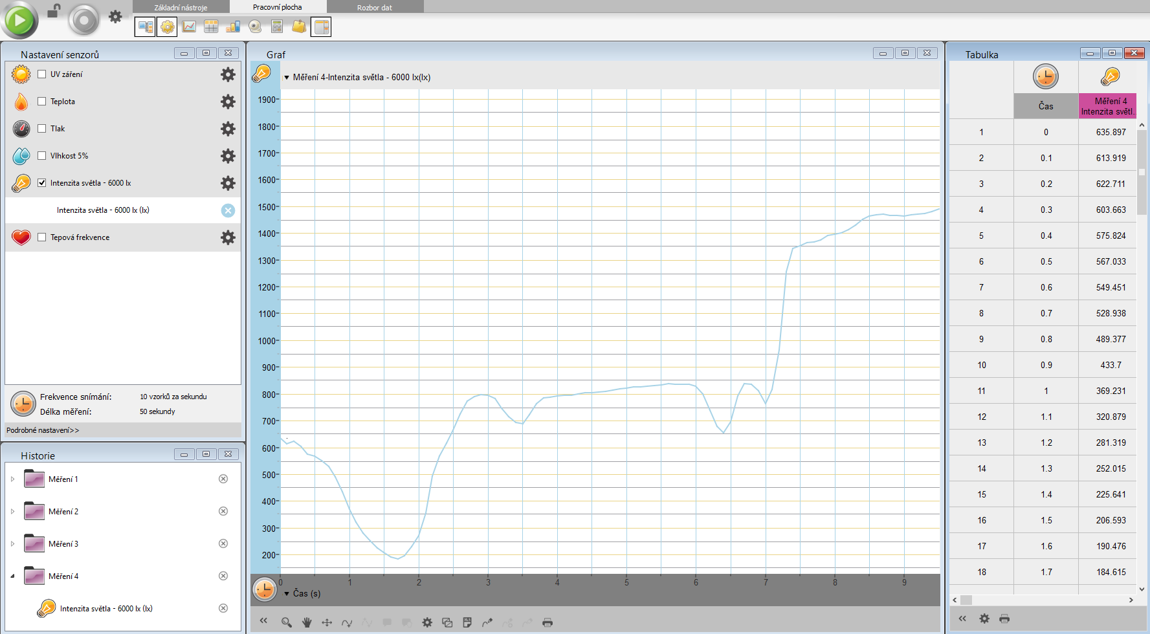Toggle the orange gear sensor settings icon
Image resolution: width=1150 pixels, height=634 pixels.
168,27
